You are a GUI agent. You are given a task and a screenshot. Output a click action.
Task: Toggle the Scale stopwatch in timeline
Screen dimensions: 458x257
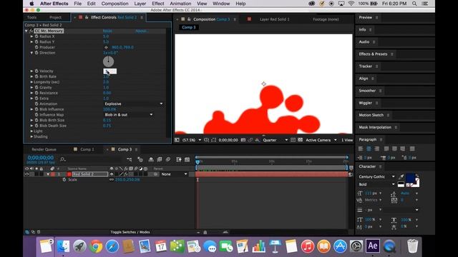64,180
